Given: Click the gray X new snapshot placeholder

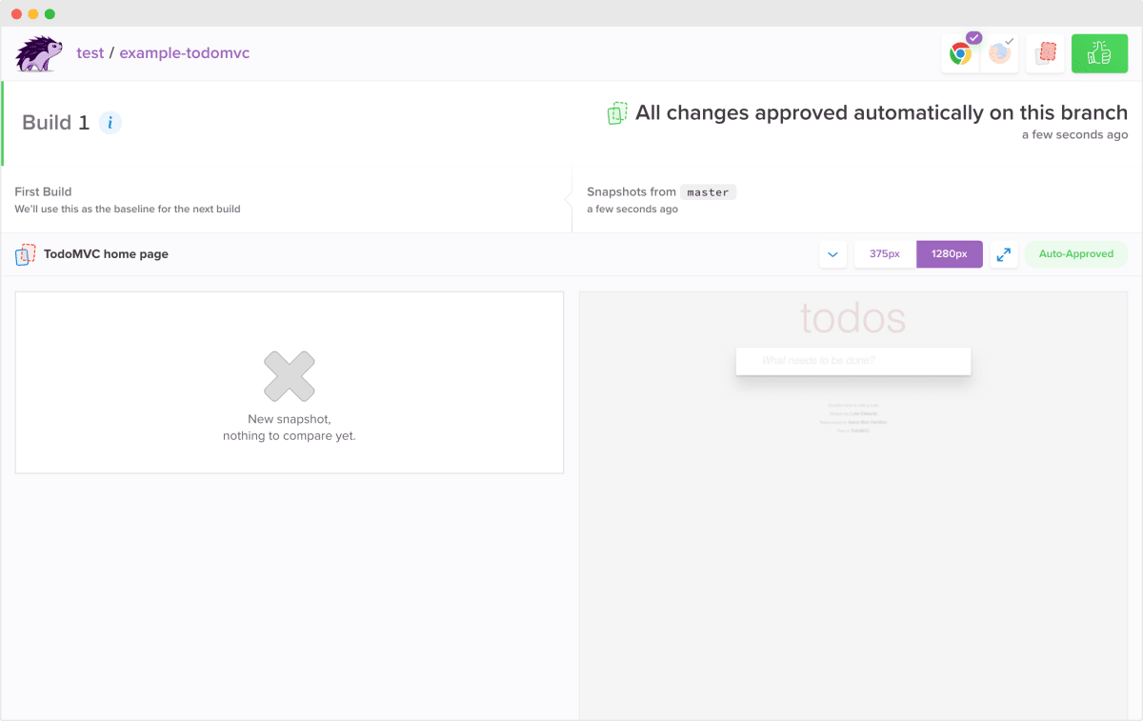Looking at the screenshot, I should pyautogui.click(x=290, y=376).
